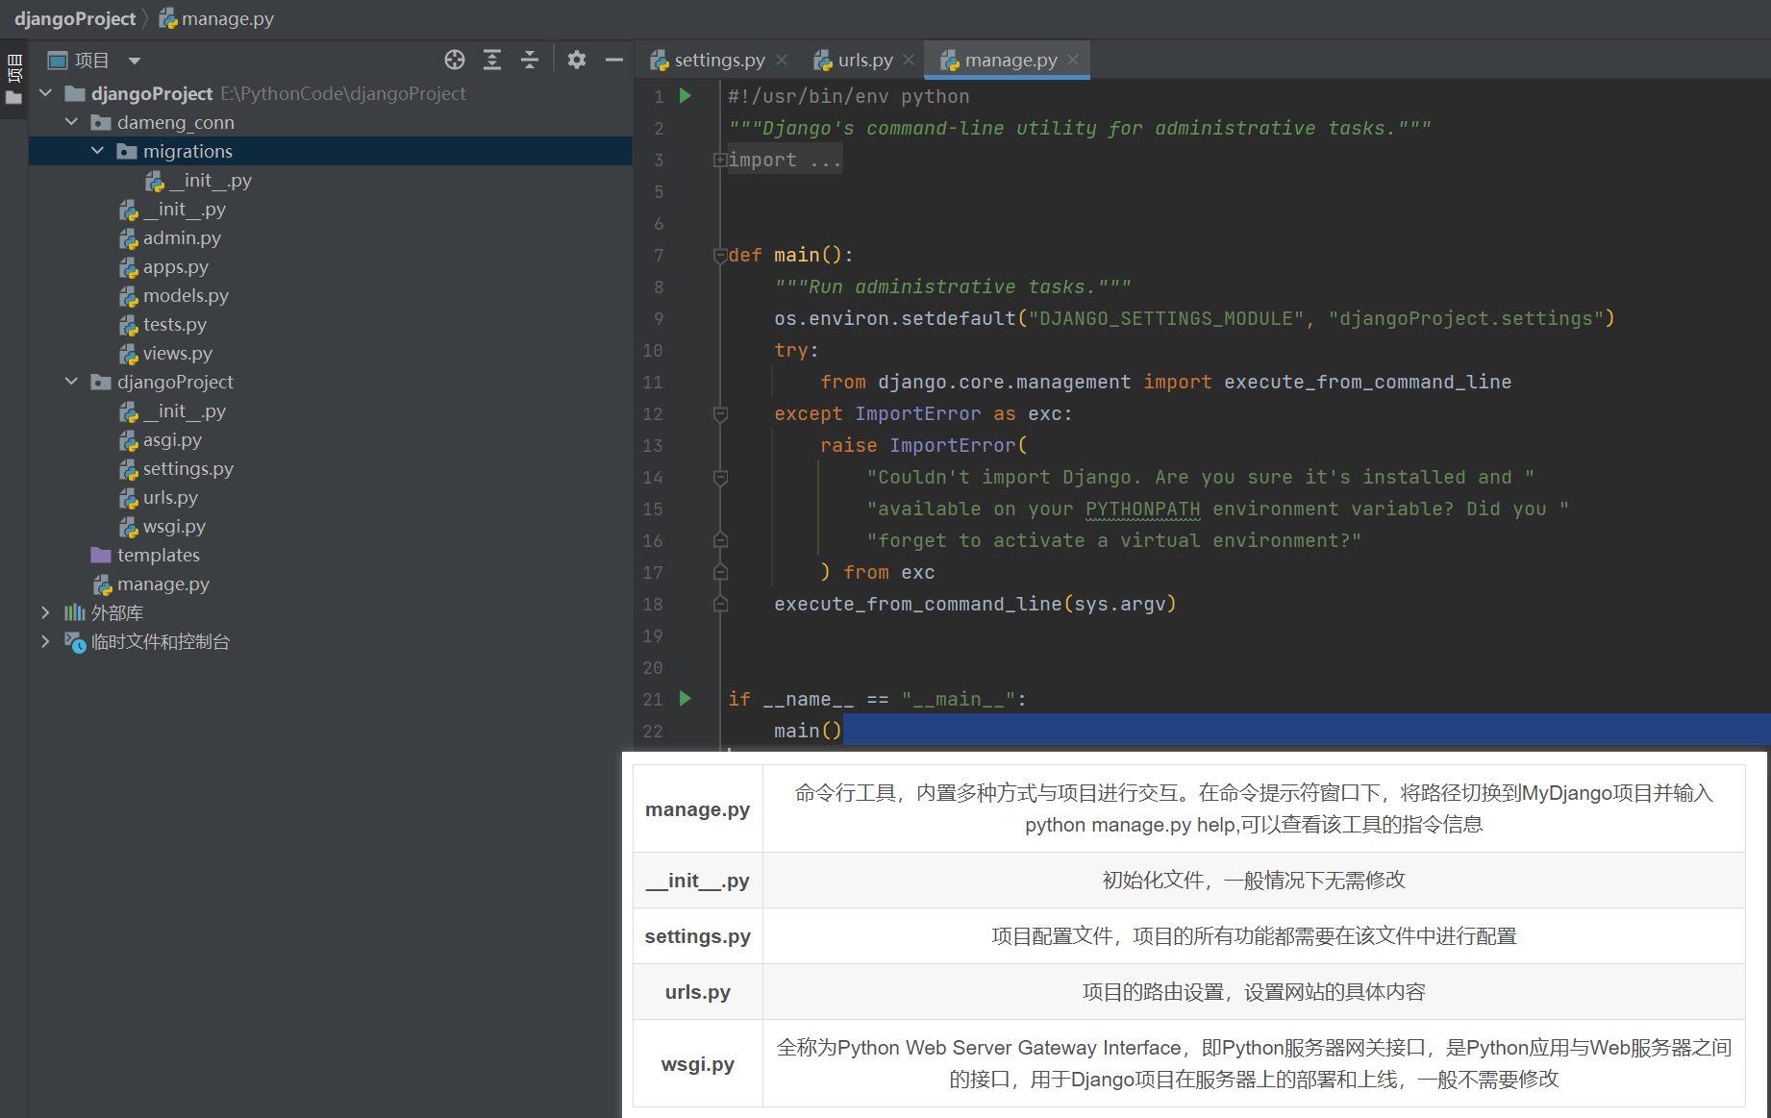
Task: Collapse the def main fold marker
Action: tap(719, 255)
